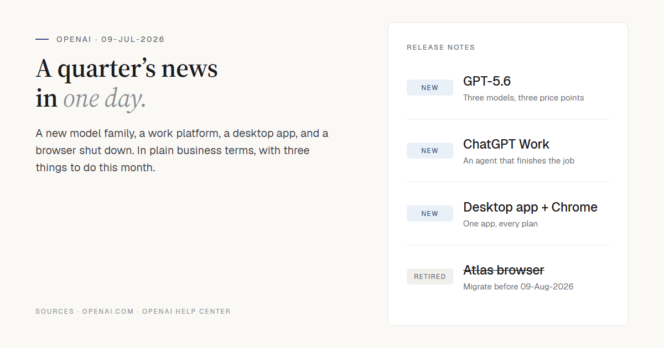Click "One app, every plan"
The image size is (664, 348).
coord(500,224)
